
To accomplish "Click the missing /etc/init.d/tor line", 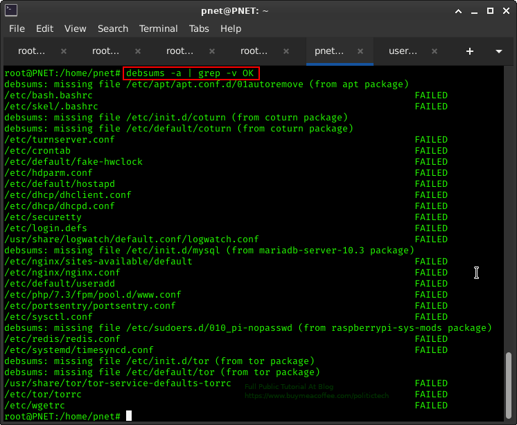I will [x=159, y=361].
